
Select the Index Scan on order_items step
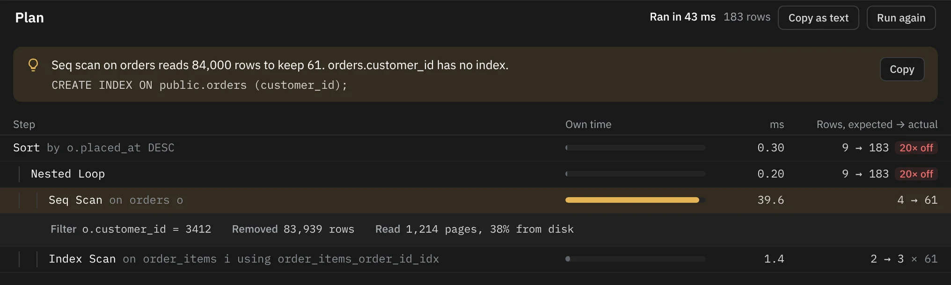pos(475,259)
